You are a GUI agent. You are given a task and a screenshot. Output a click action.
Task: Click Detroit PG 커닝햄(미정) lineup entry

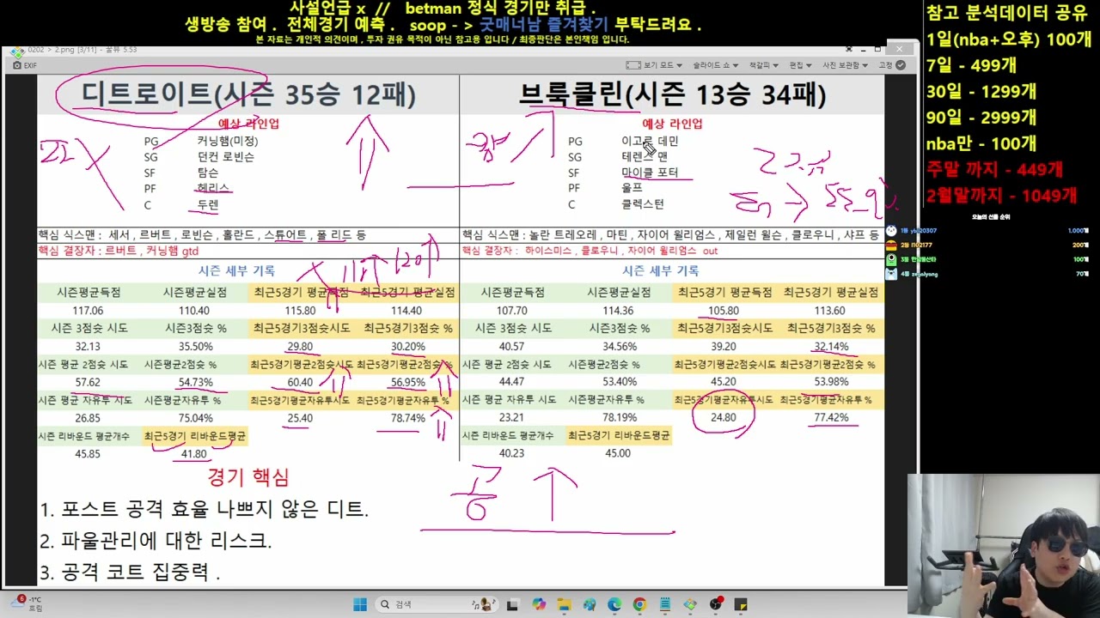coord(227,141)
